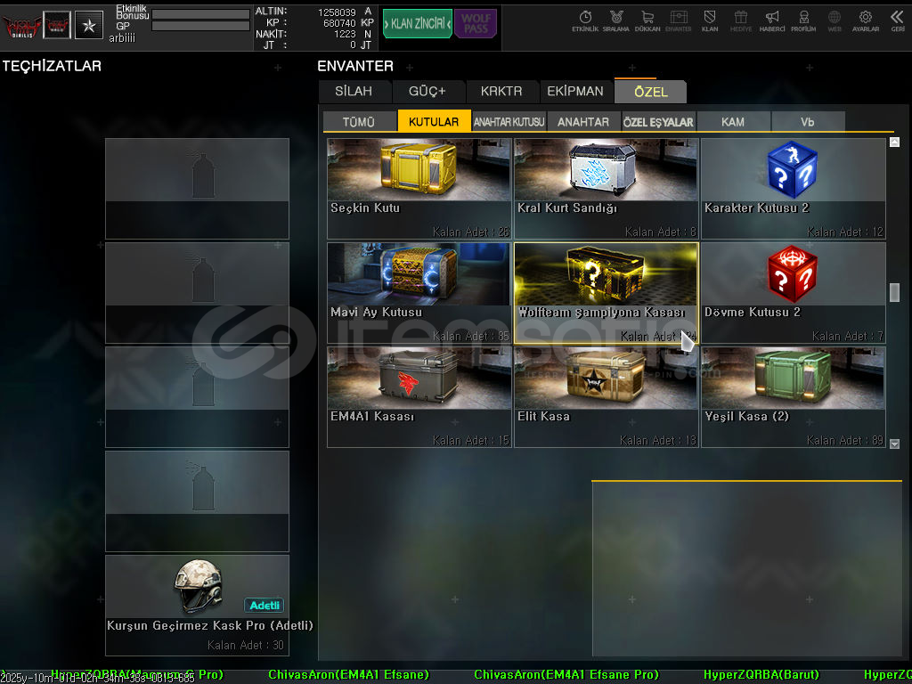
Task: Click ticker text HyperZQRBA(Barut)
Action: point(761,675)
